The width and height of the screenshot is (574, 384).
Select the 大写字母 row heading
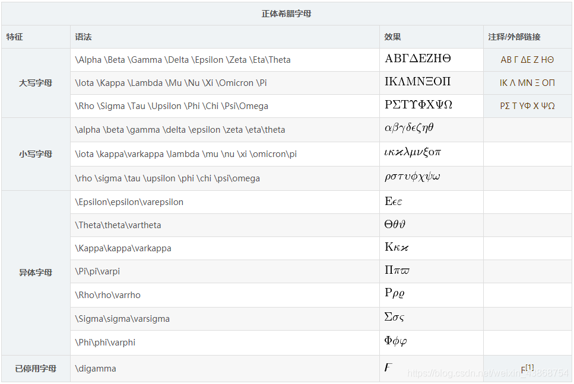click(36, 83)
